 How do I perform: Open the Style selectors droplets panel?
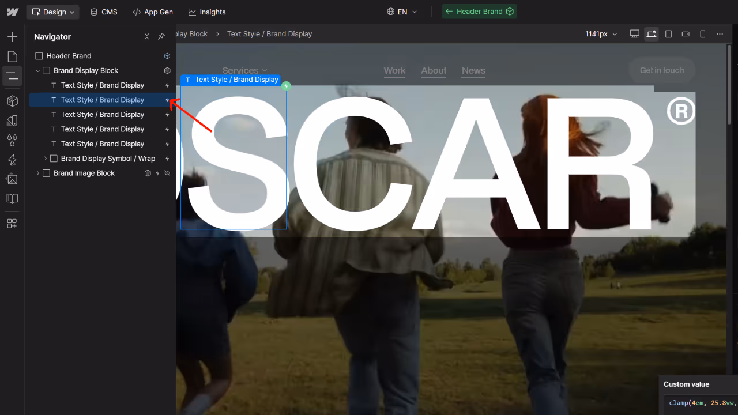(12, 140)
